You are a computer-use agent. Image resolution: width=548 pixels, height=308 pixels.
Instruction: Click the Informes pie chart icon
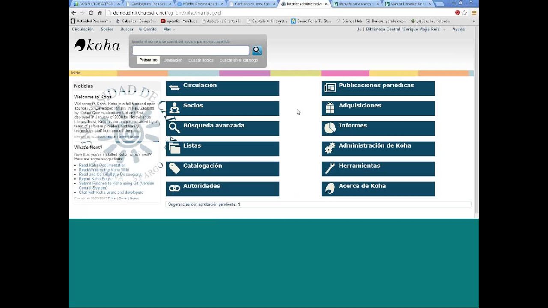(x=330, y=128)
